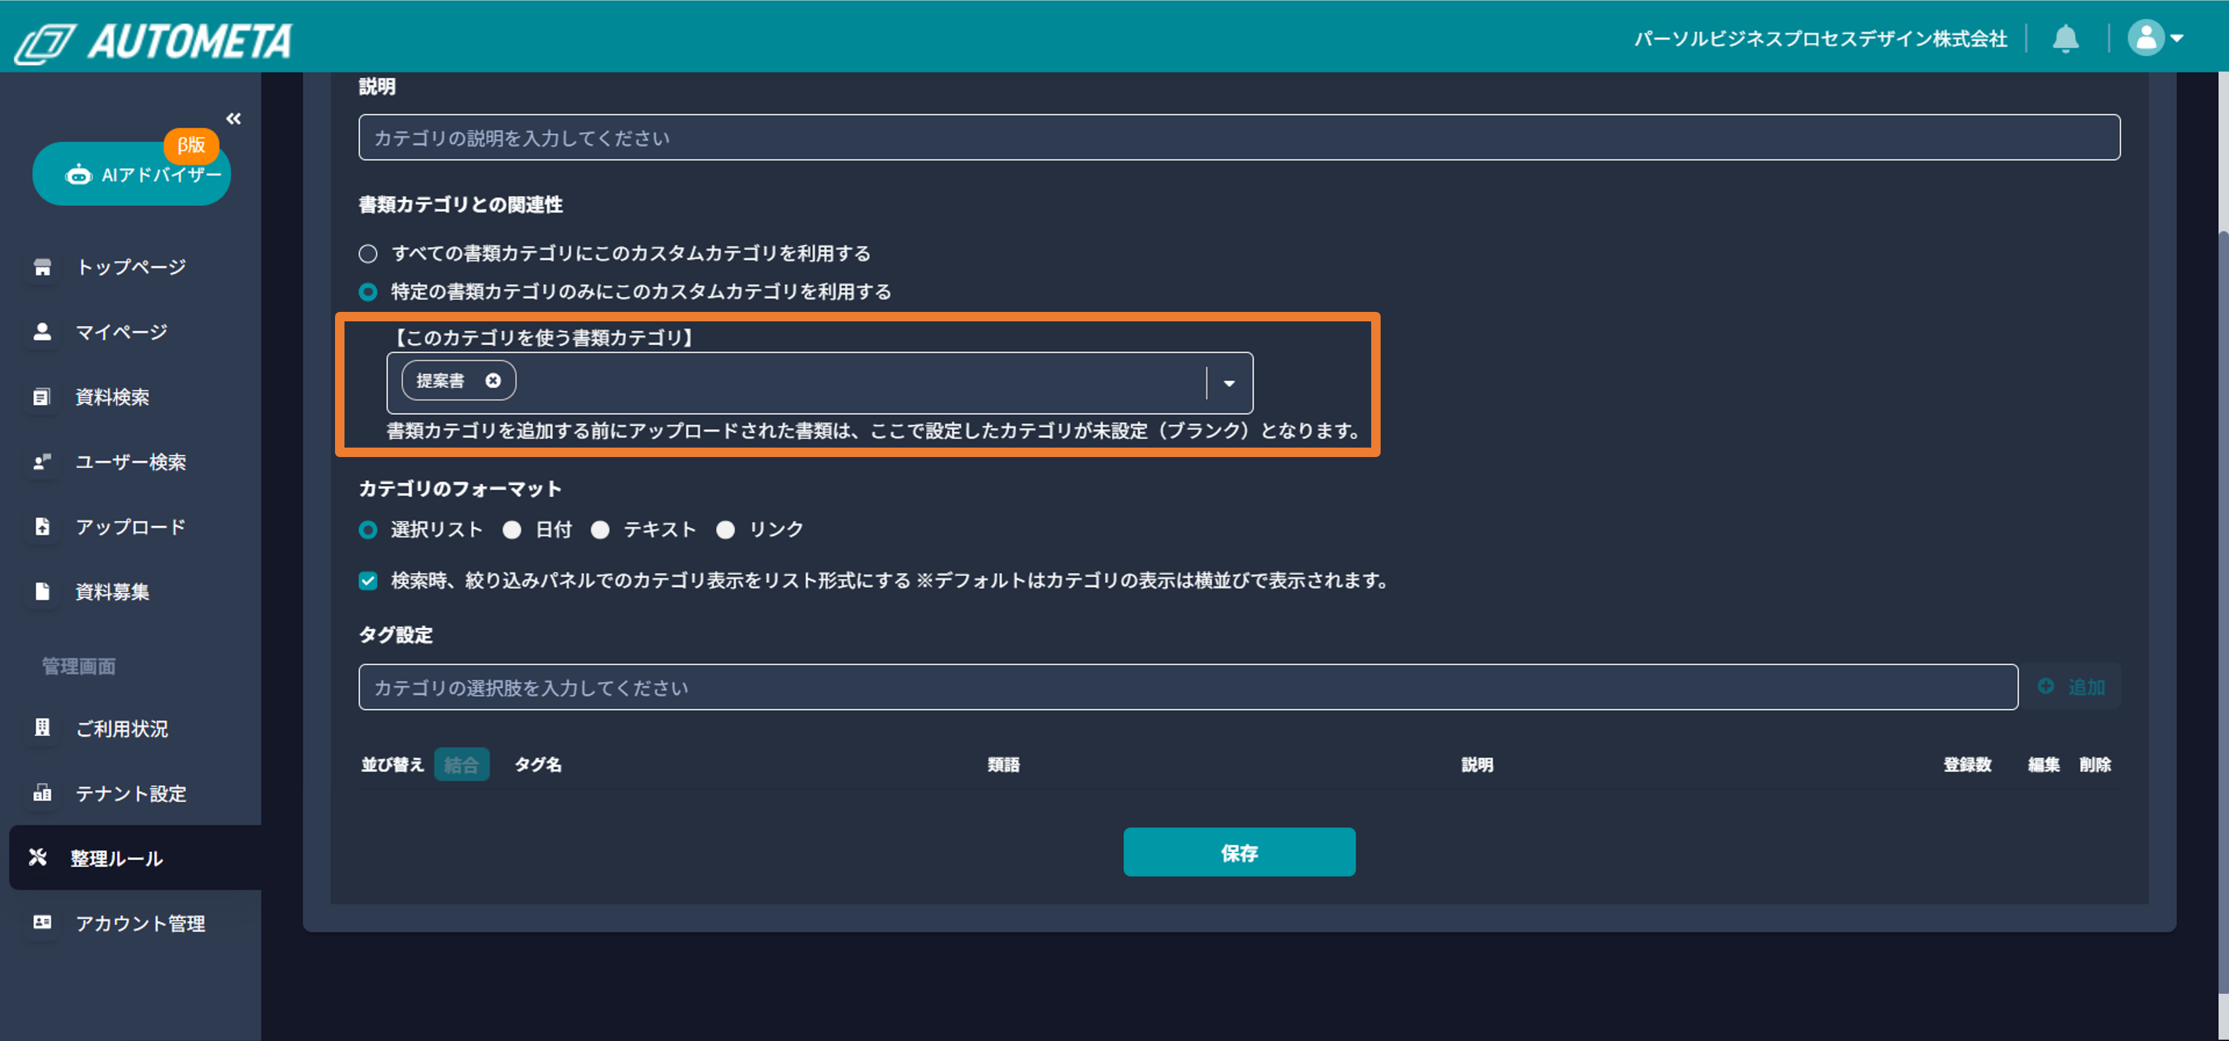Image resolution: width=2229 pixels, height=1041 pixels.
Task: Select 整理ルール in sidebar
Action: tap(135, 857)
